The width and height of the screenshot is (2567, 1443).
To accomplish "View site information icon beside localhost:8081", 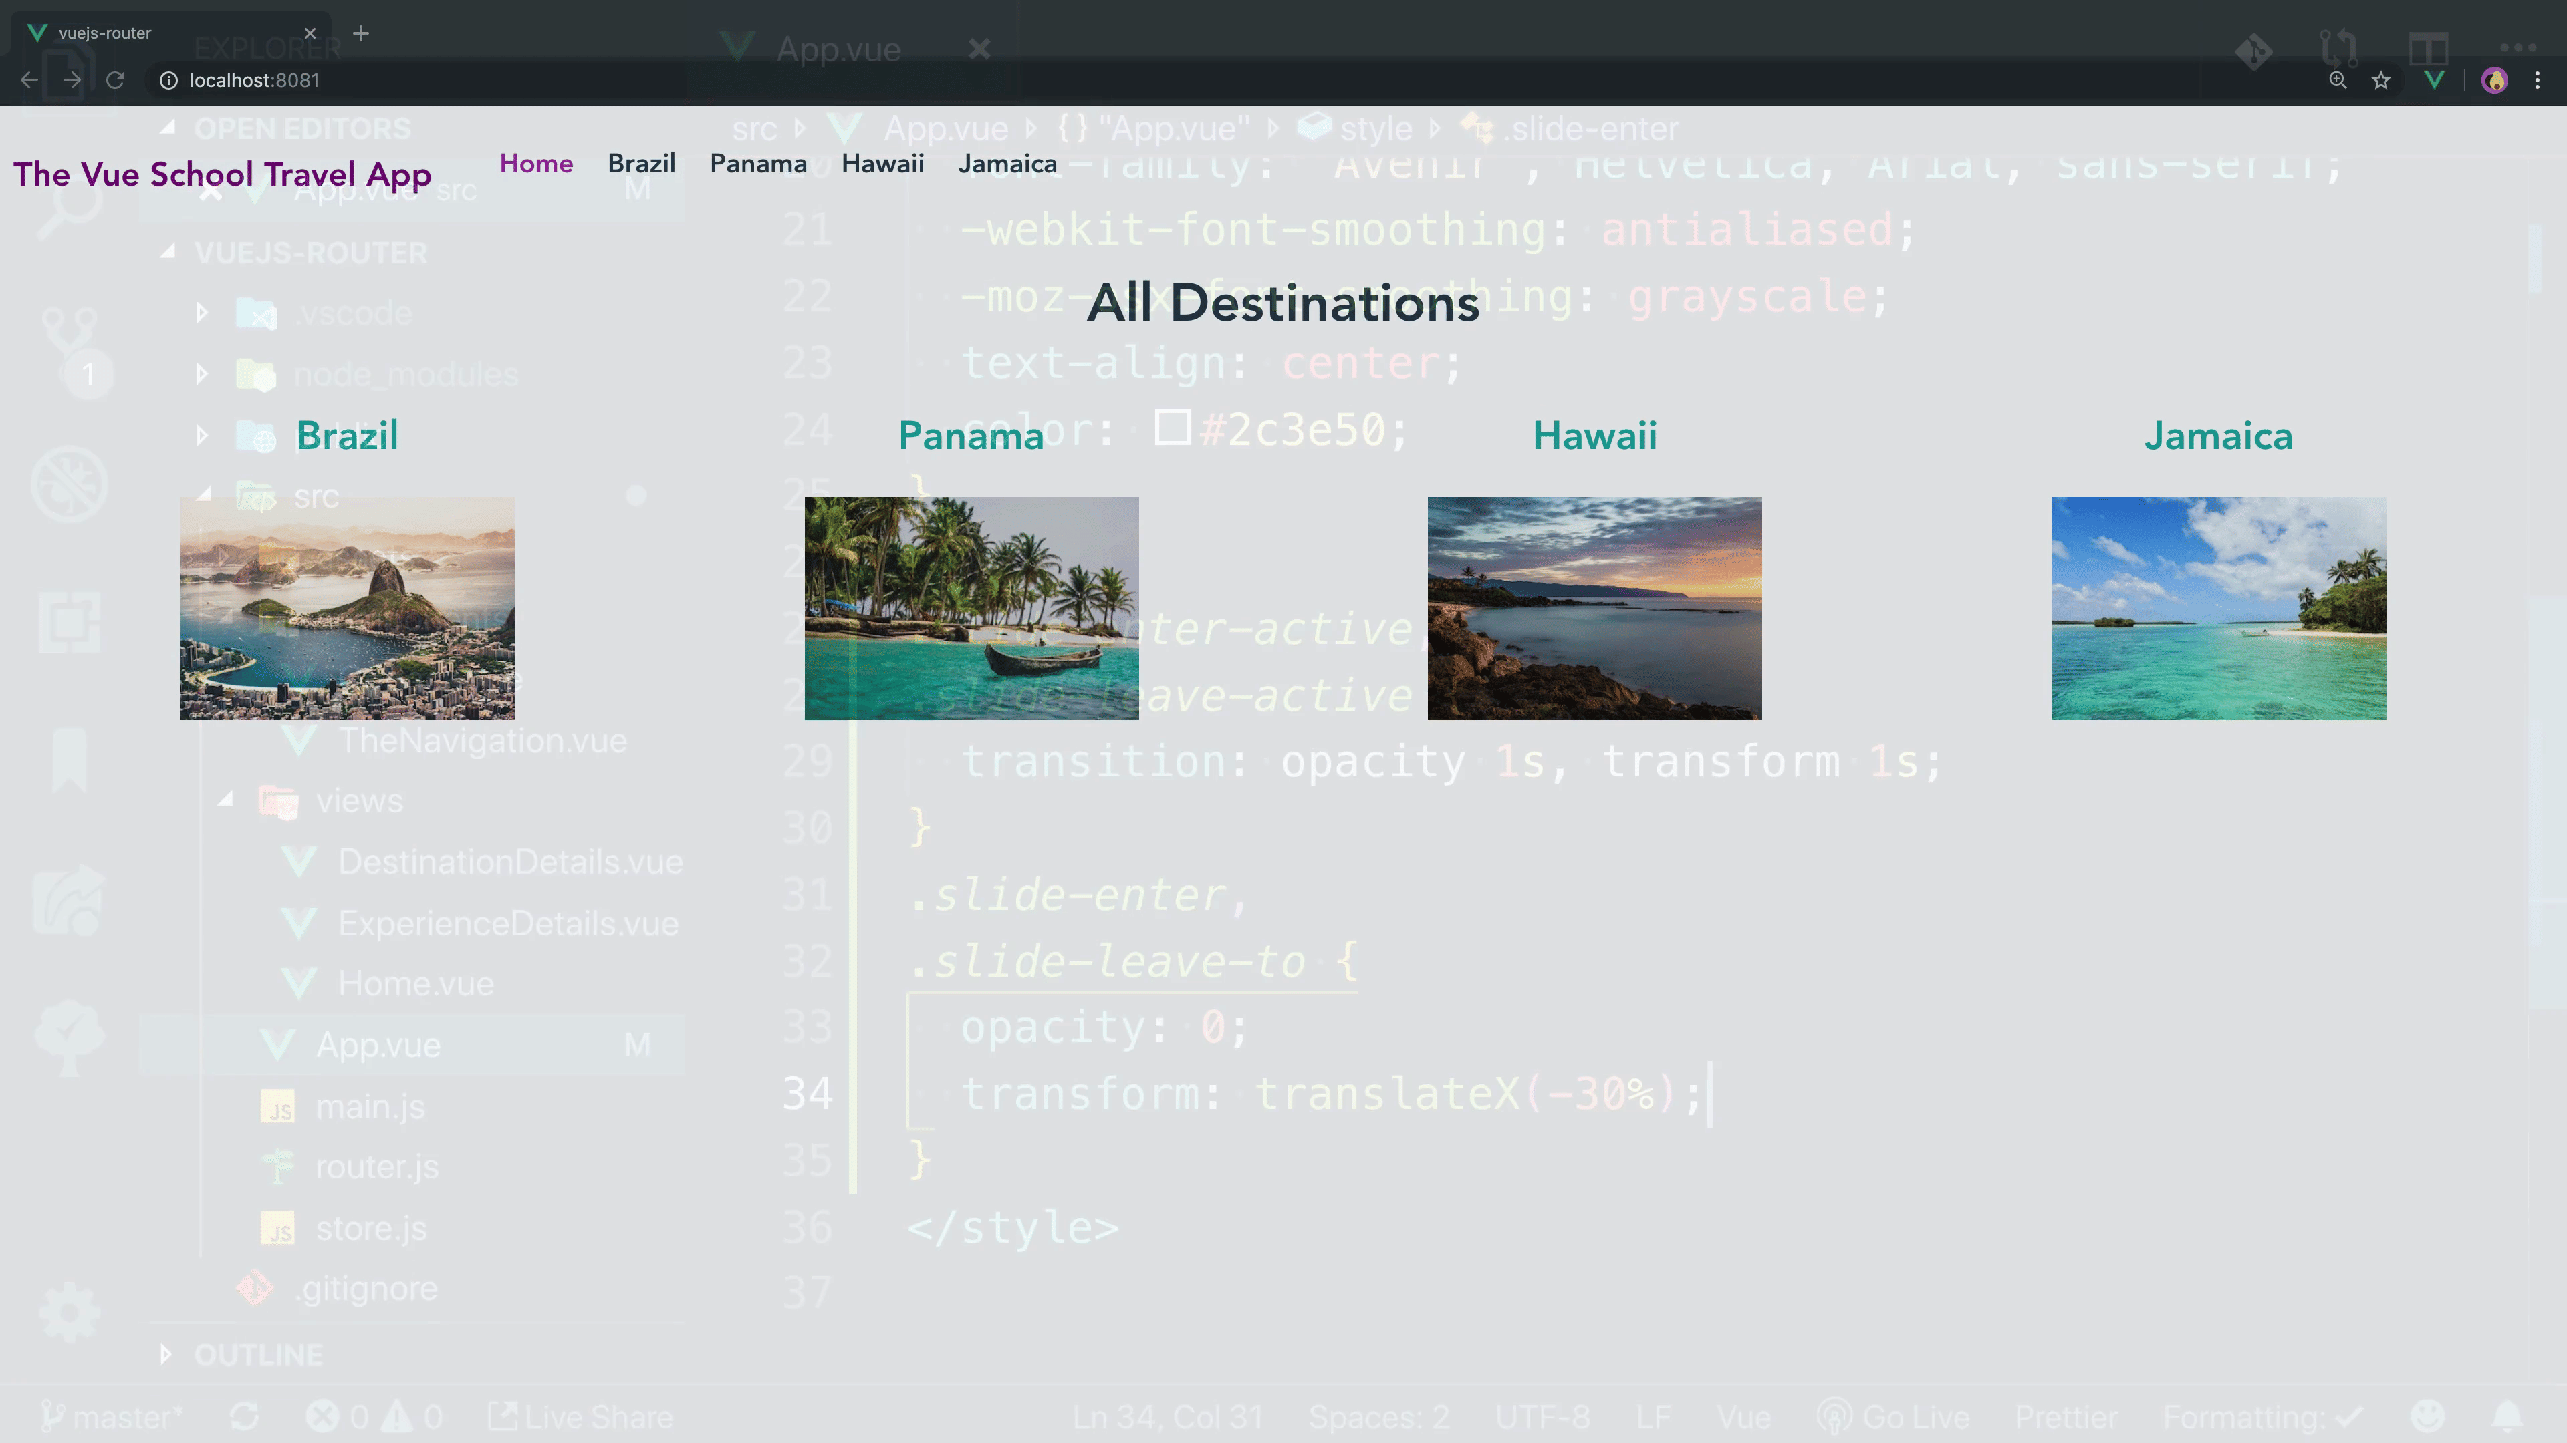I will (x=168, y=81).
